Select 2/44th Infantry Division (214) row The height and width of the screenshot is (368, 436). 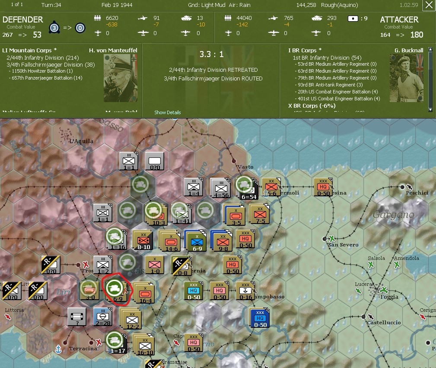43,58
